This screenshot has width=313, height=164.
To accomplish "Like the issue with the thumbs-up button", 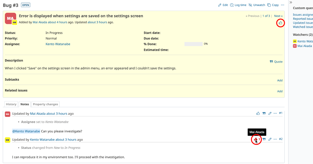I will click(x=280, y=23).
